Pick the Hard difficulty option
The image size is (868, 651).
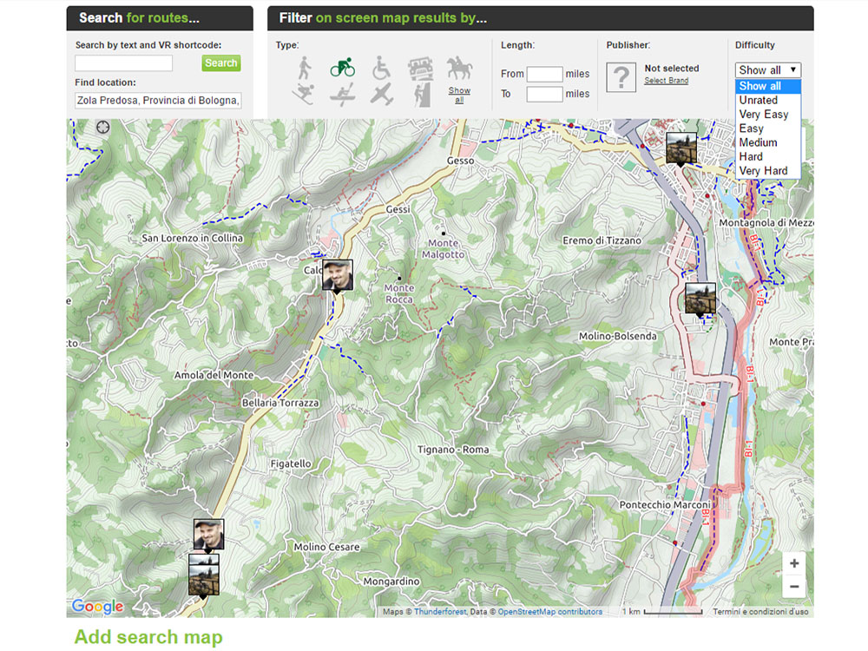pos(751,157)
